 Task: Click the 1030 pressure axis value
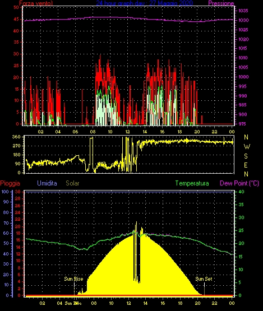(x=243, y=20)
